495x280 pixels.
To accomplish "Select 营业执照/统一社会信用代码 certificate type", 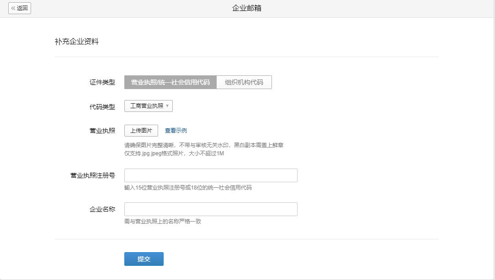I will coord(170,82).
